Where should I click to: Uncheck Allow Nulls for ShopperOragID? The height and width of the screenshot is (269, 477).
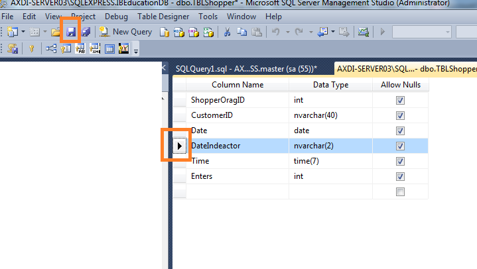[x=400, y=100]
